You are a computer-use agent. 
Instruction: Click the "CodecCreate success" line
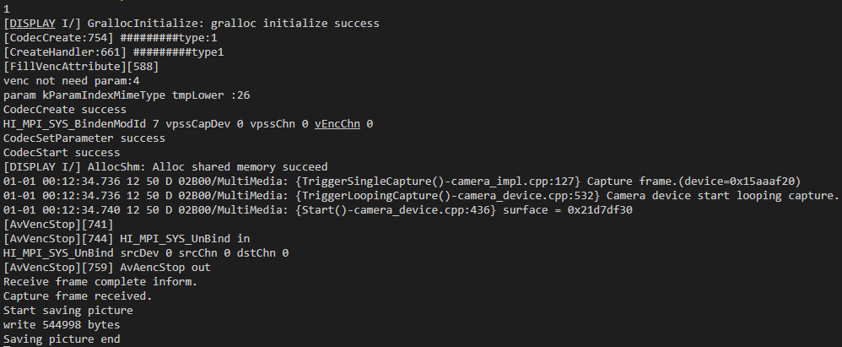tap(64, 109)
